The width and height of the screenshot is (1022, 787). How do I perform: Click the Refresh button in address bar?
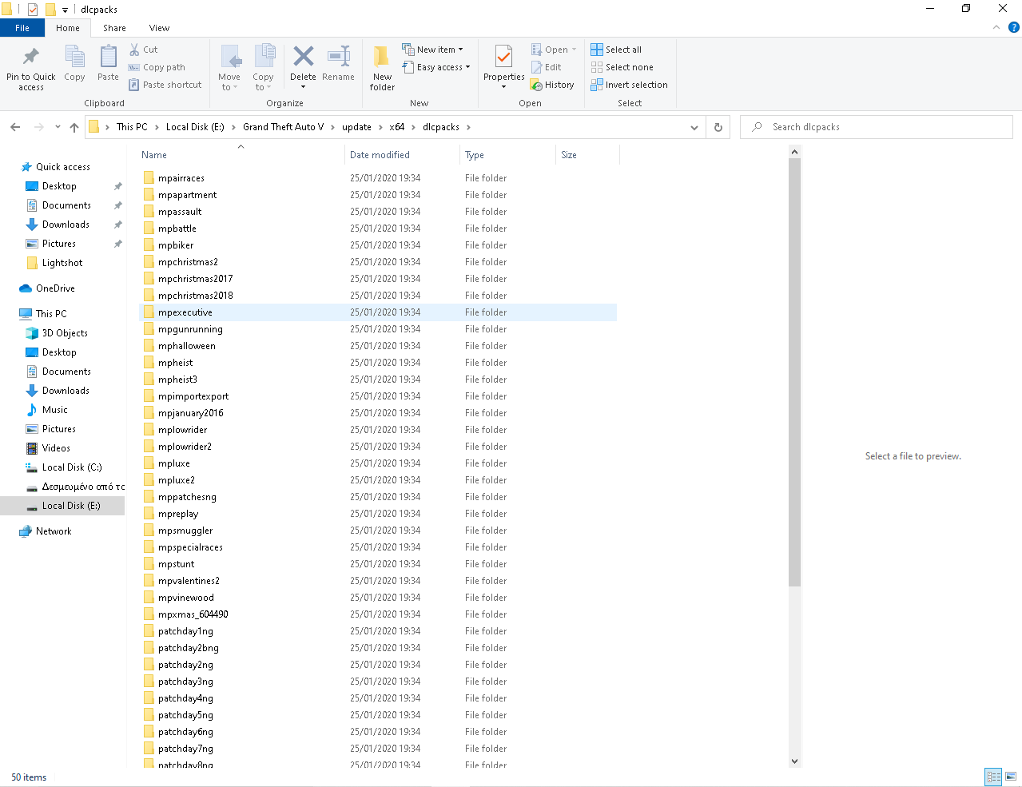(x=718, y=127)
